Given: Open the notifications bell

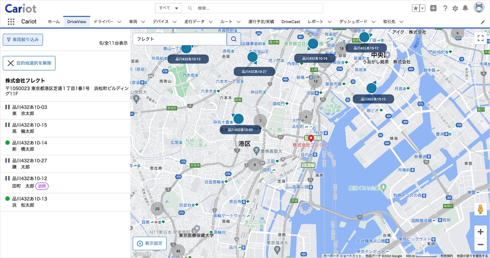Looking at the screenshot, I should pos(465,8).
